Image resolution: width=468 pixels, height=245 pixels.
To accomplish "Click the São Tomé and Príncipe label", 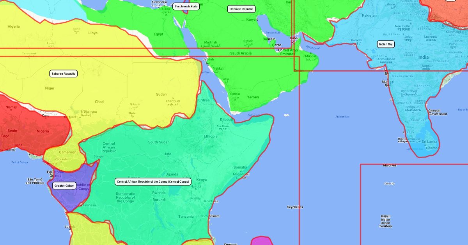I will click(x=35, y=181).
